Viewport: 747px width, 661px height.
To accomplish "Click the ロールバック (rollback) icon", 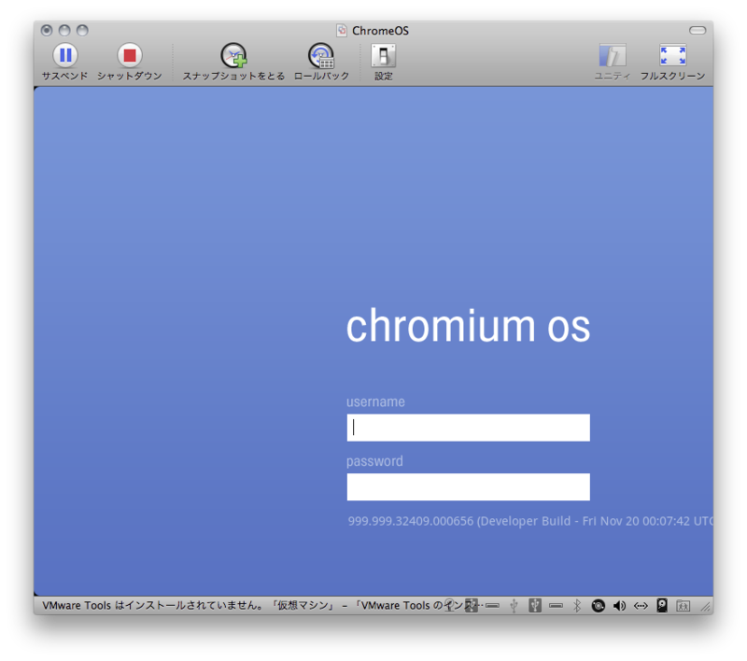I will pos(321,55).
